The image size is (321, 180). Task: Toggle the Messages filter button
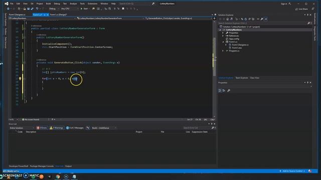click(x=75, y=128)
